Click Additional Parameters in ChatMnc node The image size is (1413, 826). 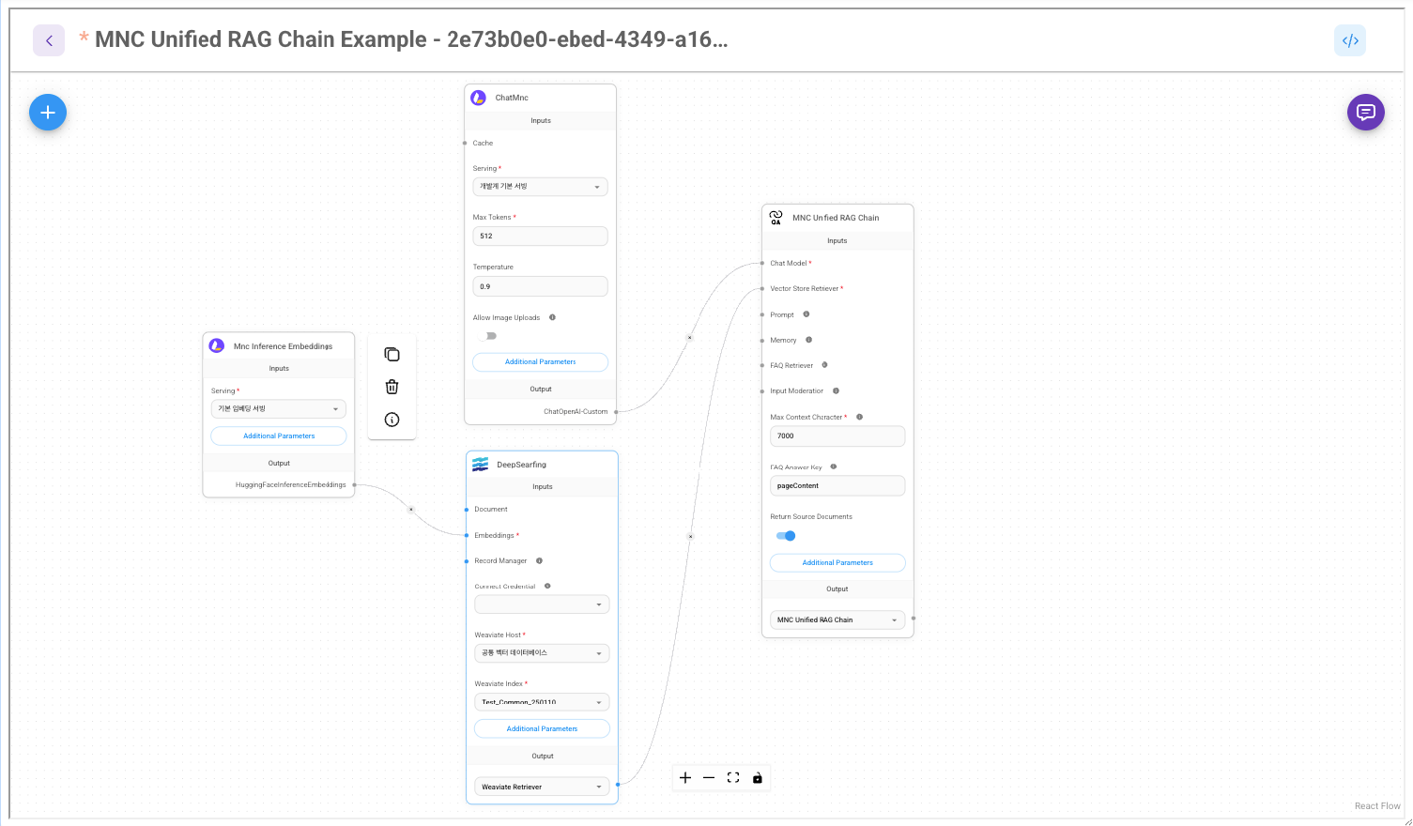[540, 362]
